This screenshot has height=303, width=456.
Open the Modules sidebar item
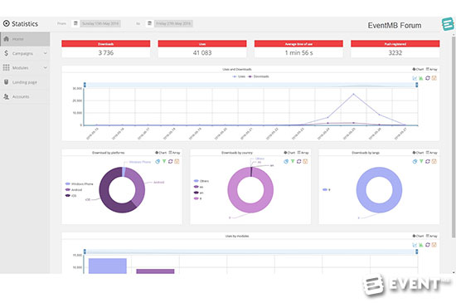point(25,68)
